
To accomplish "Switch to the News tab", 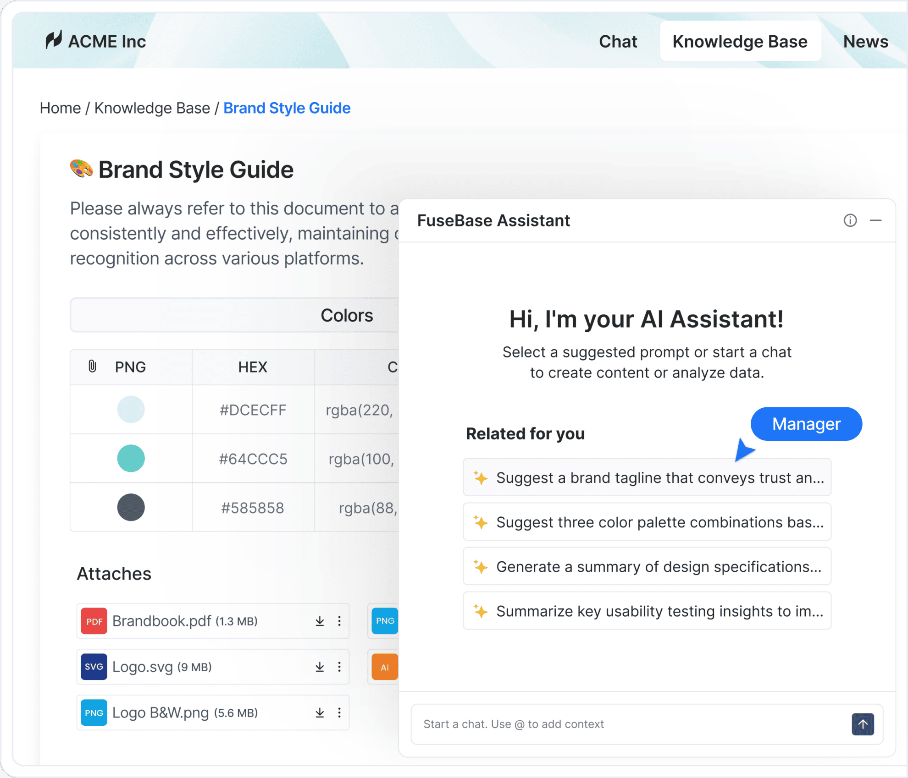I will (865, 41).
